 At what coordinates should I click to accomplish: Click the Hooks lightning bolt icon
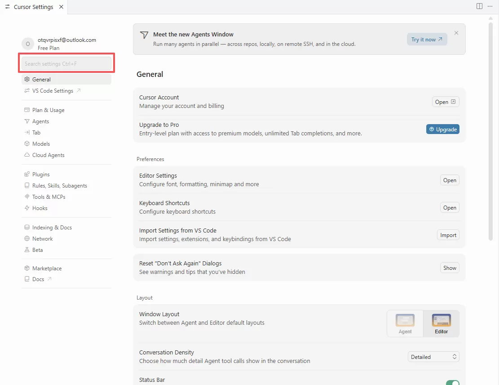tap(27, 208)
